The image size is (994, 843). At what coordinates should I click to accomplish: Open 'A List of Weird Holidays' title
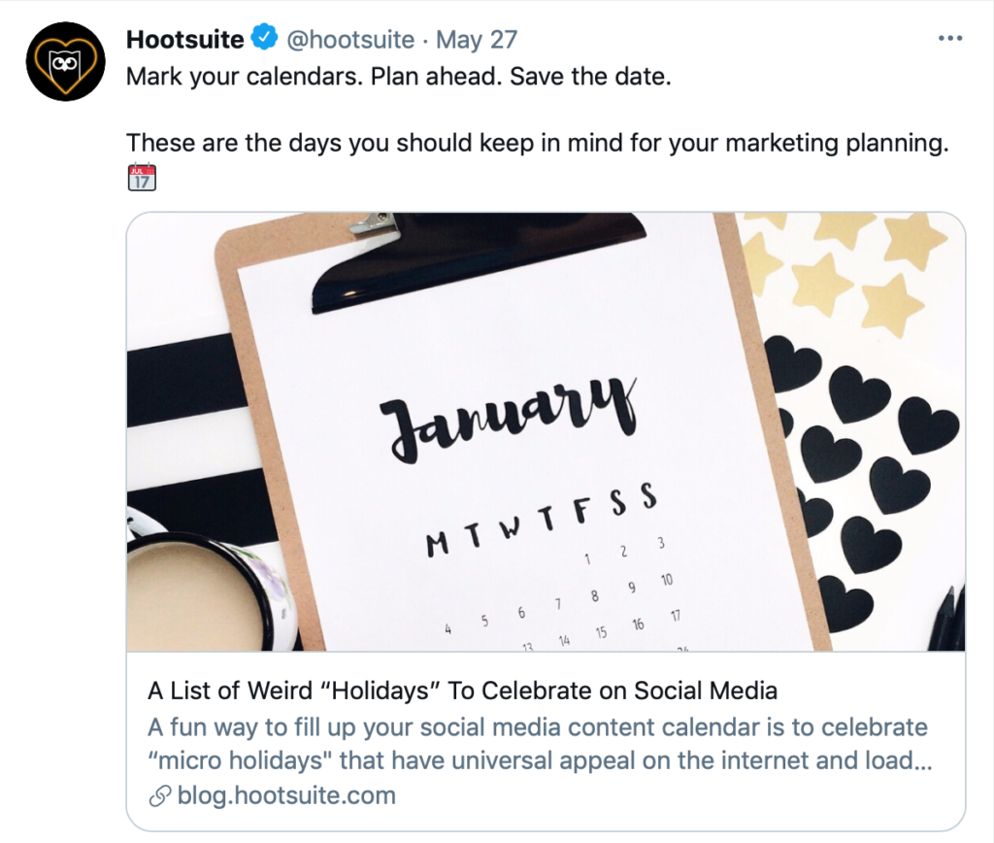462,691
